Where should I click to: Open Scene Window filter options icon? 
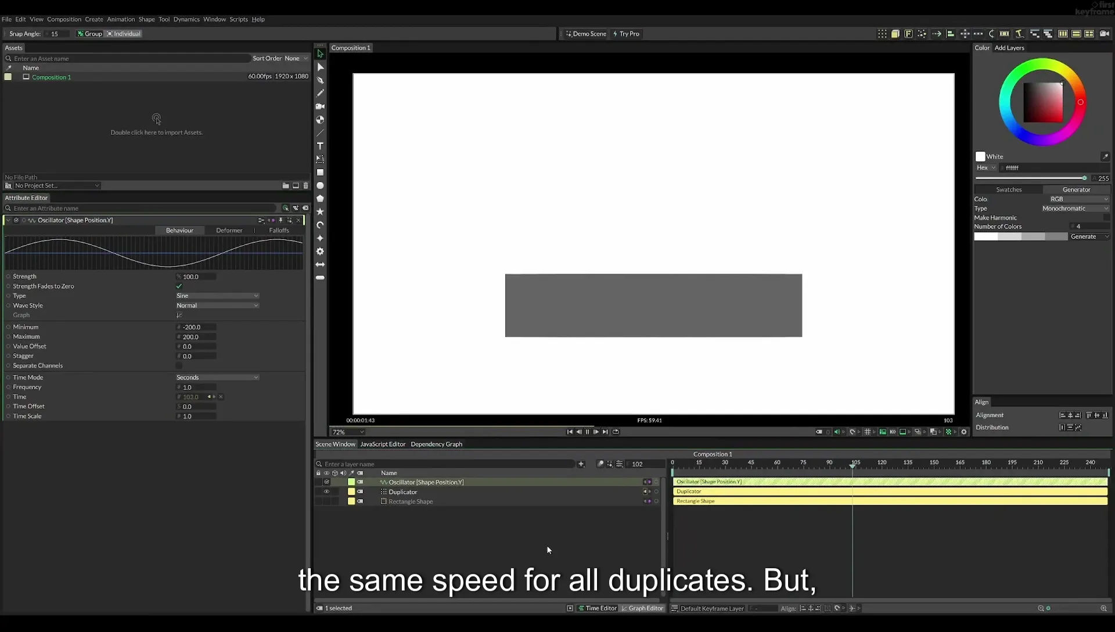pos(620,464)
